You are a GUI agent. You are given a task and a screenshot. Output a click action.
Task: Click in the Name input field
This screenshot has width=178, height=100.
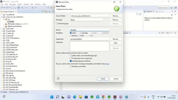pos(90,30)
